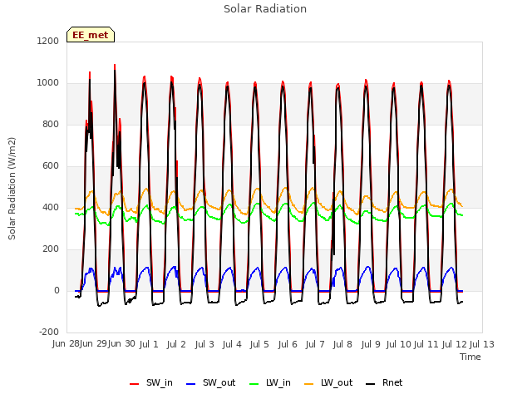Click the 400 y-axis tick label
This screenshot has height=399, width=532.
[51, 207]
